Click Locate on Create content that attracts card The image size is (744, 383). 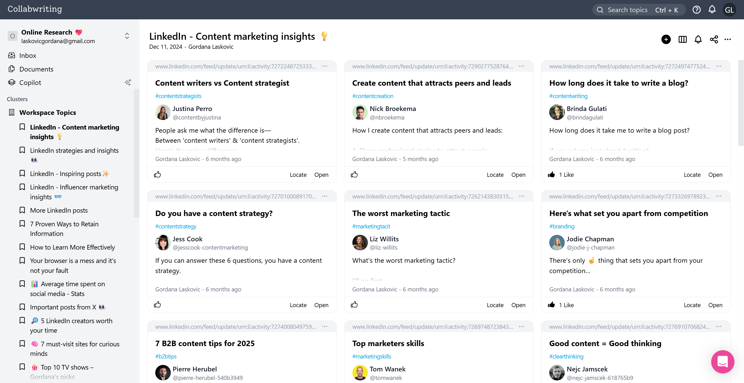pos(495,175)
